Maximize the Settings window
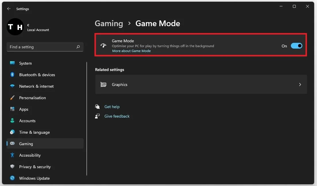The image size is (317, 186). [x=294, y=6]
